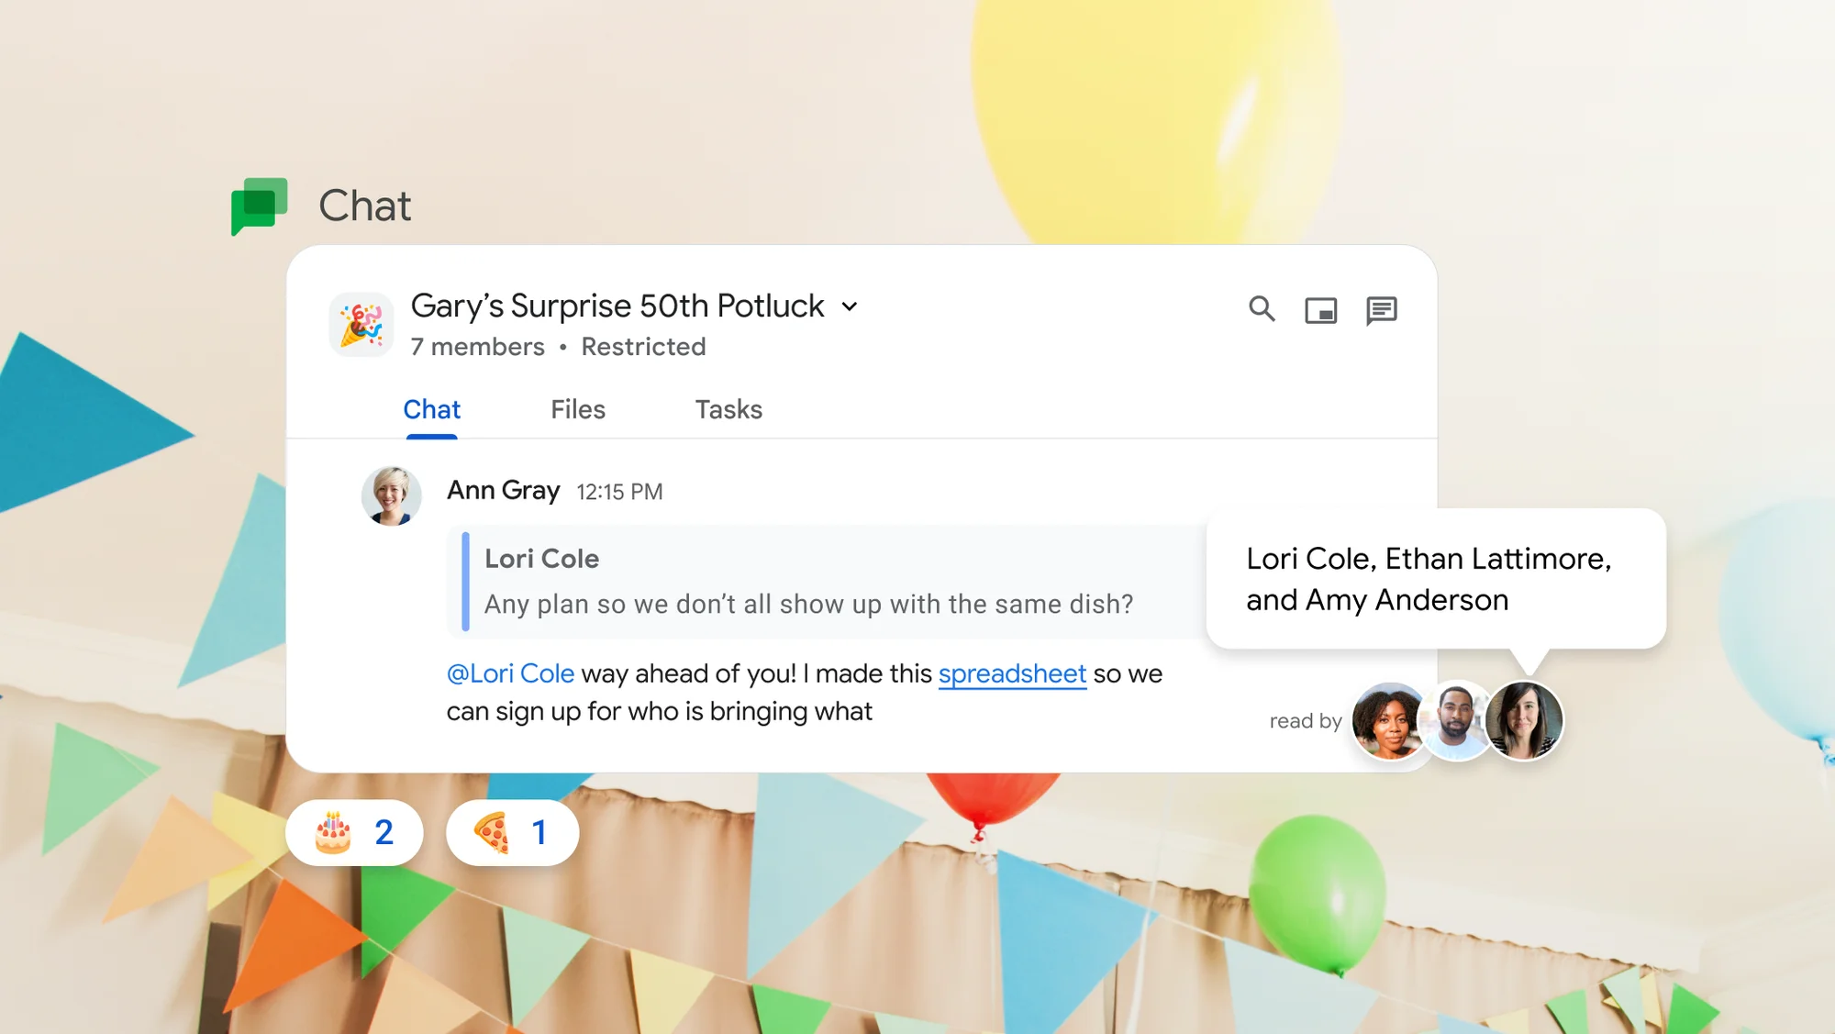The image size is (1835, 1034).
Task: Open the search panel in Chat
Action: tap(1261, 310)
